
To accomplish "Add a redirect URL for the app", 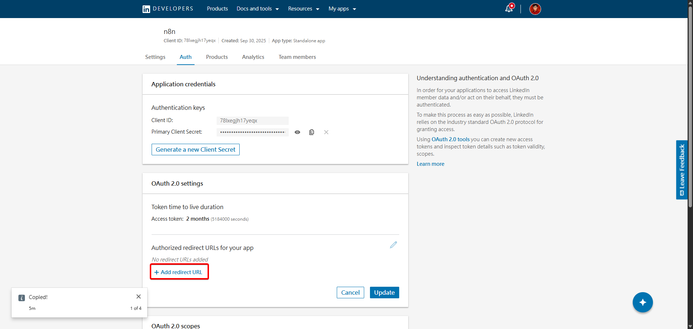I will (x=179, y=272).
